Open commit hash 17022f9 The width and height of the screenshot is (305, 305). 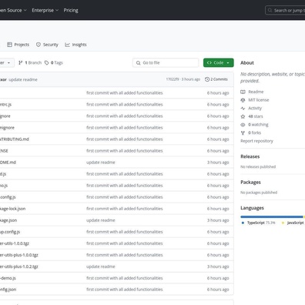pos(173,79)
